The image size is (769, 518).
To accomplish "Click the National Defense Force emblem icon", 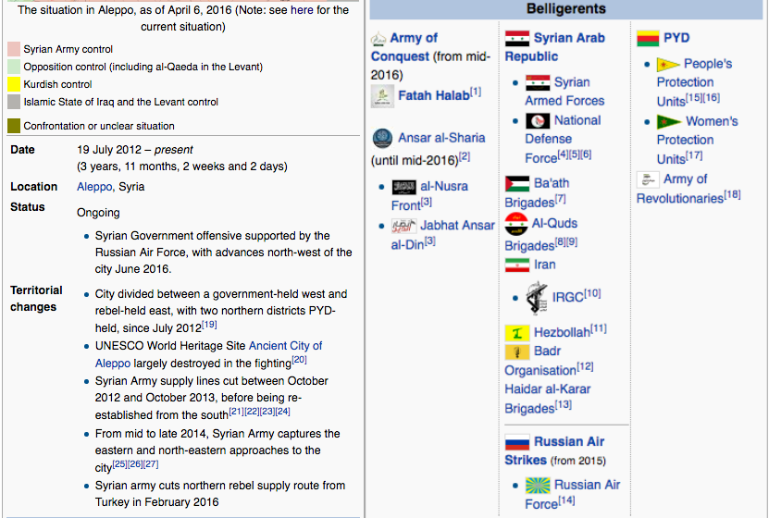I will 538,120.
